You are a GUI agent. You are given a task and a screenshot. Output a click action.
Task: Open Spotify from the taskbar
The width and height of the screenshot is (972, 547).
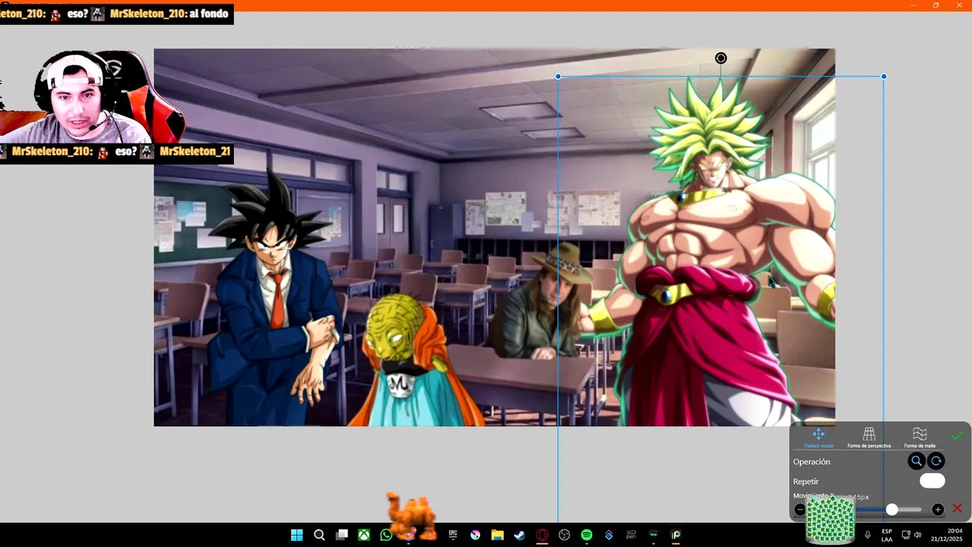point(586,535)
